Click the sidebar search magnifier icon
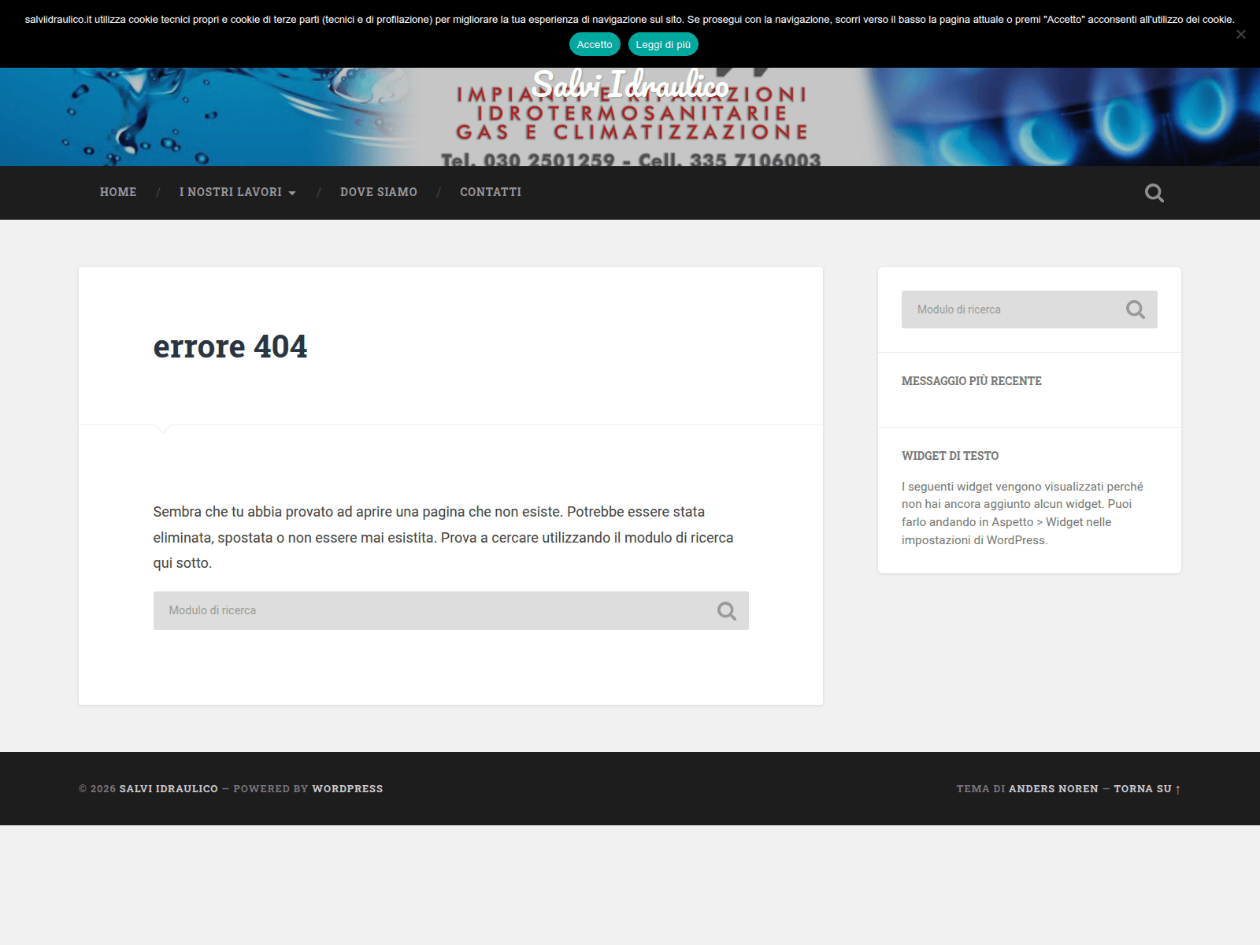This screenshot has width=1260, height=945. click(1135, 309)
